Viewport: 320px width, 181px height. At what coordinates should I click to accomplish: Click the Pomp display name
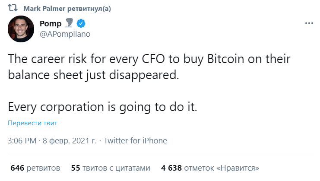click(51, 23)
